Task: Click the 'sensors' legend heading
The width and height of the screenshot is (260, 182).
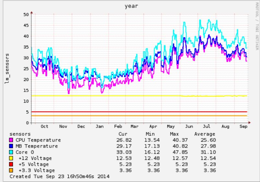Action: [x=20, y=134]
